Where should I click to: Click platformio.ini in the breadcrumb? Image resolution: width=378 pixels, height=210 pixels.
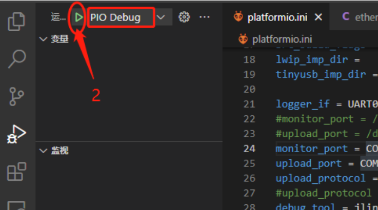coord(282,39)
